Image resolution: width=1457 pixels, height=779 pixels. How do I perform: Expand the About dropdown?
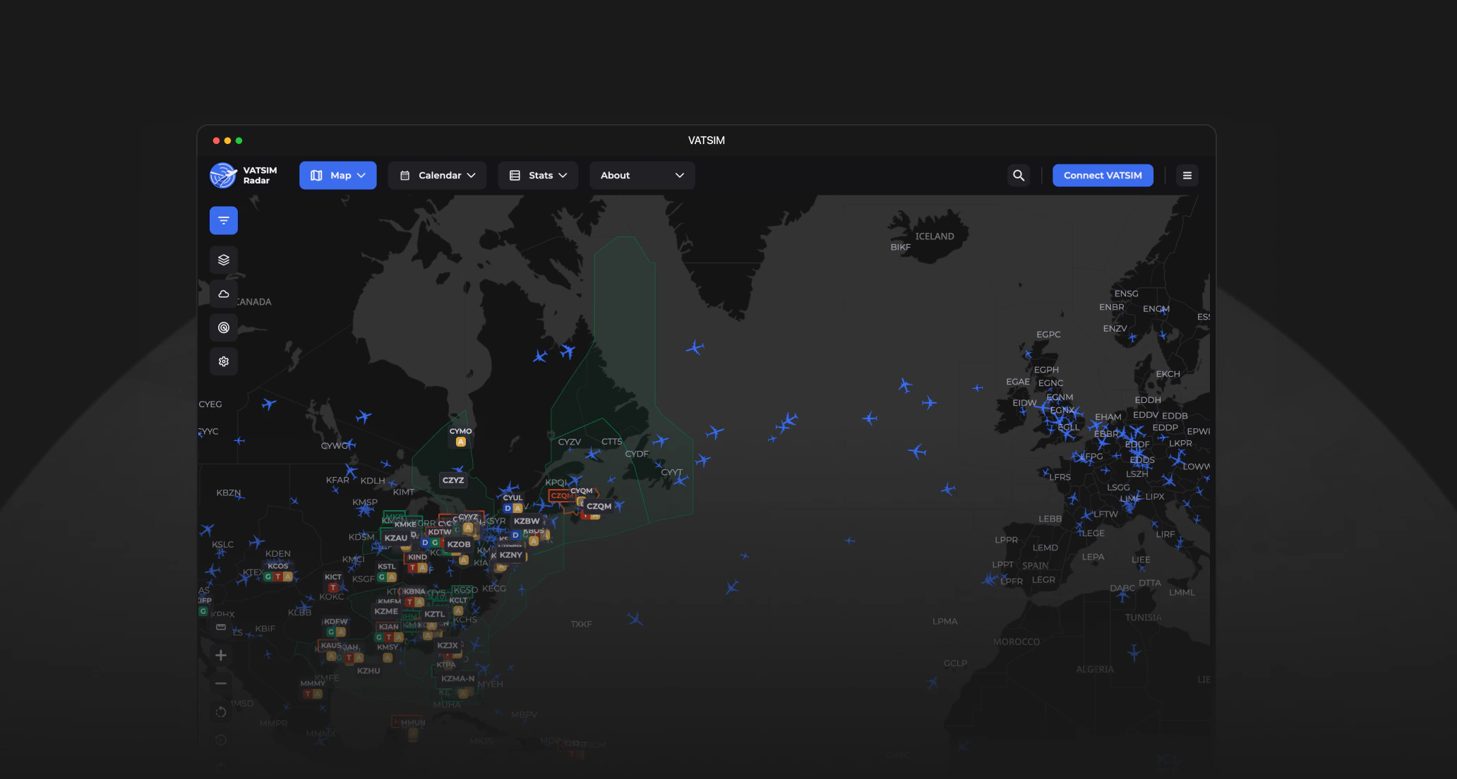point(642,175)
